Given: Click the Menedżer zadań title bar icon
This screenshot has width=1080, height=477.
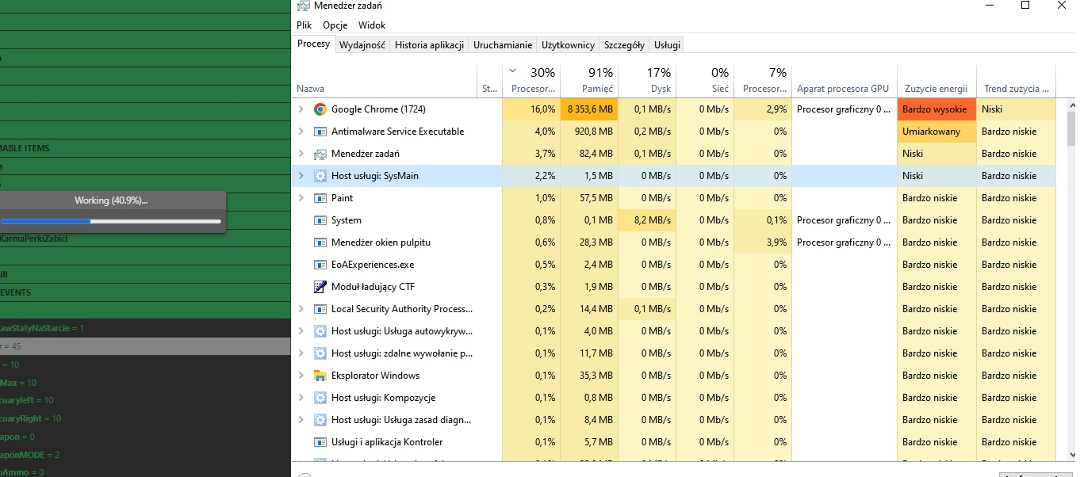Looking at the screenshot, I should pyautogui.click(x=303, y=6).
